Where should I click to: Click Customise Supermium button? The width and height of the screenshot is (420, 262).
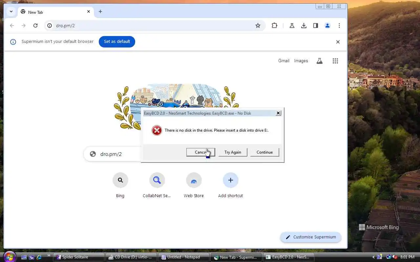point(311,237)
